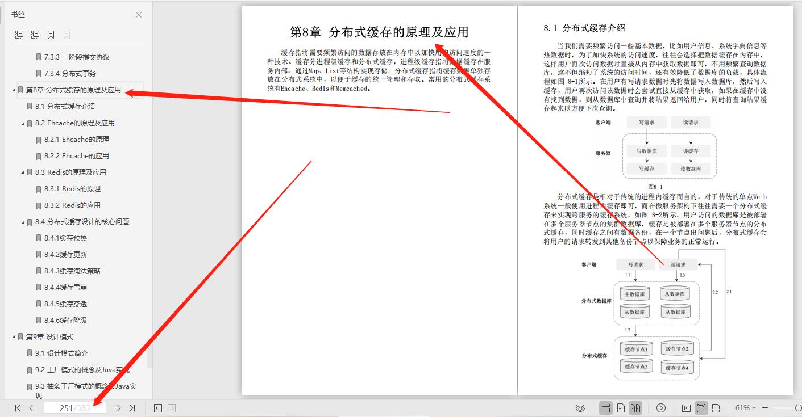Zoom out with the minus button

tap(765, 408)
